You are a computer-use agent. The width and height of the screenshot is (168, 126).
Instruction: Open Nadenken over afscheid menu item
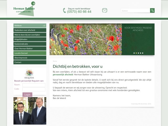[x=30, y=30]
